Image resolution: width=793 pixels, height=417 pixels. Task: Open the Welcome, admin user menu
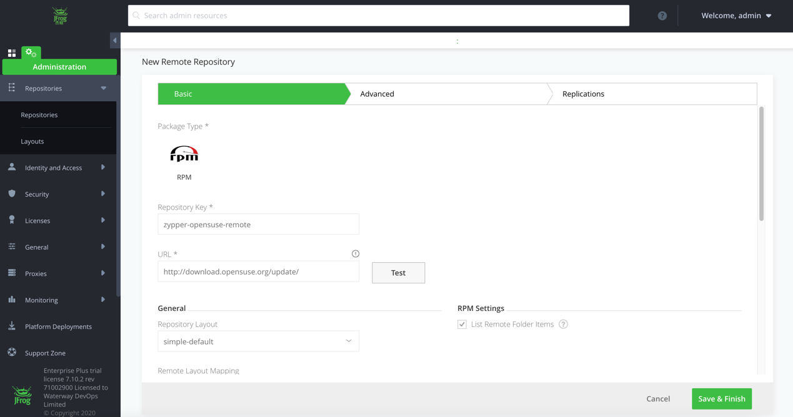[x=736, y=16]
